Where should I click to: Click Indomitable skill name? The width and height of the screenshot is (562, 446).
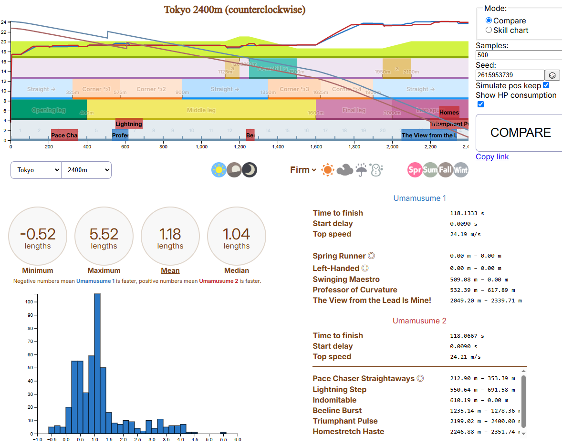click(334, 400)
